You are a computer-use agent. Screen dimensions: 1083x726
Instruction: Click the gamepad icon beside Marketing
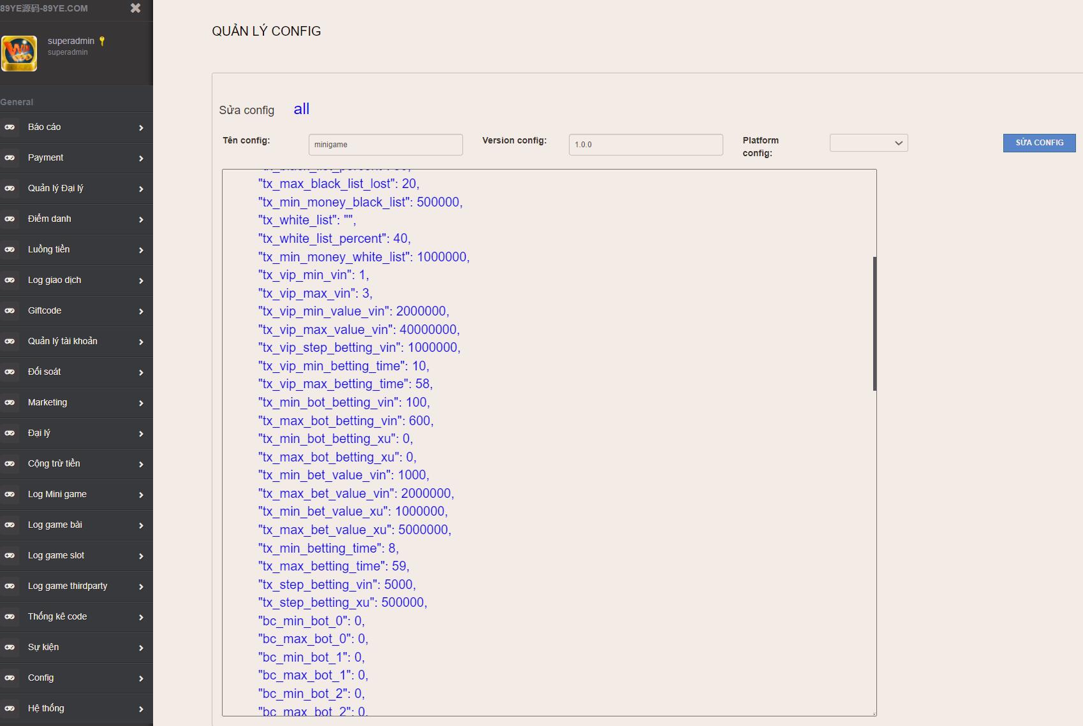coord(10,403)
